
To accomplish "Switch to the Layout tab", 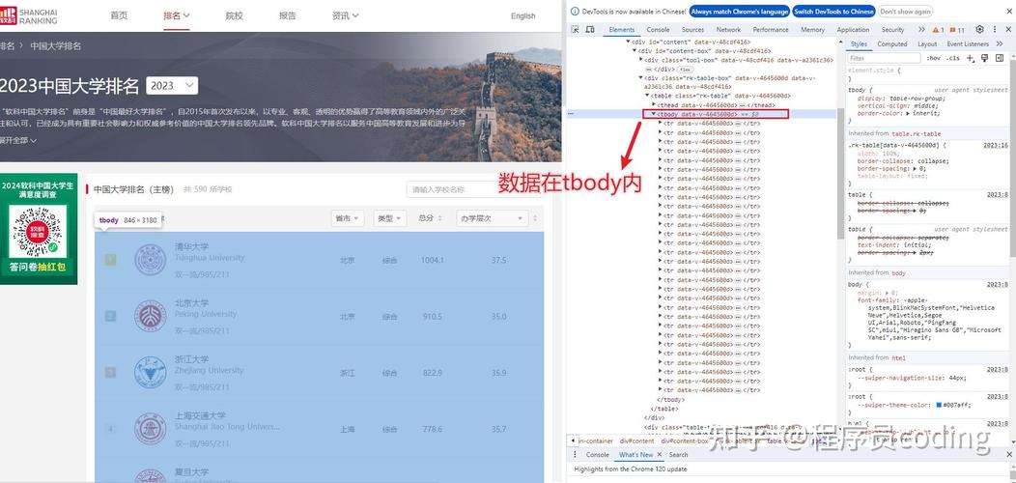I will coord(927,44).
